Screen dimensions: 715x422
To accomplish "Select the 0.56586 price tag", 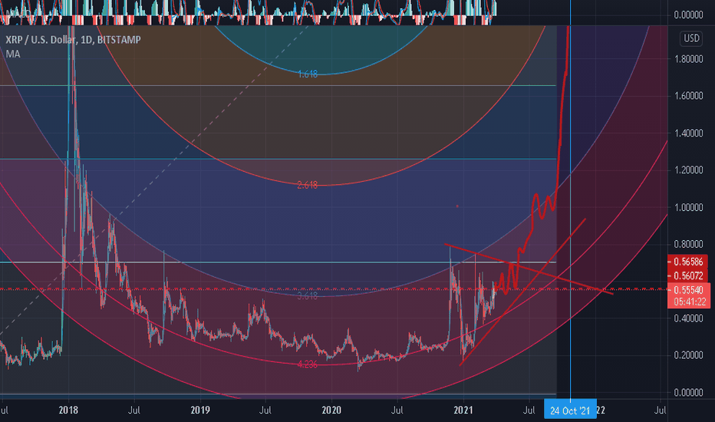I will [x=688, y=262].
